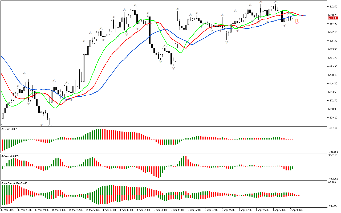Click the red down arrow sell signal
Image resolution: width=341 pixels, height=213 pixels.
tap(297, 22)
